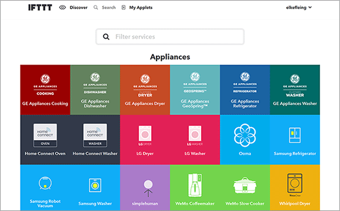The width and height of the screenshot is (340, 211).
Task: Click the Home Connect Oven text
Action: click(45, 154)
